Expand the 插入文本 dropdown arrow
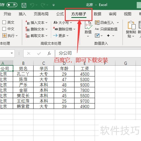Screen dimensions: 141x141 pos(46,23)
